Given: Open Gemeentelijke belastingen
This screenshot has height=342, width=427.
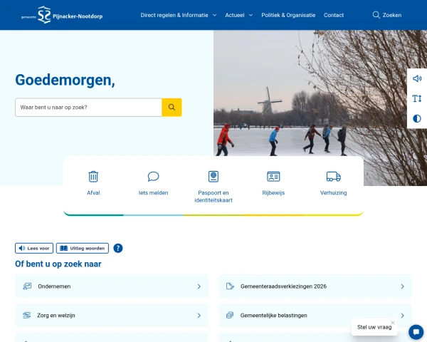Looking at the screenshot, I should pyautogui.click(x=315, y=315).
